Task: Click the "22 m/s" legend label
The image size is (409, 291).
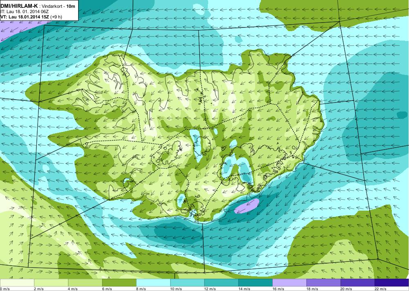Action: 380,289
